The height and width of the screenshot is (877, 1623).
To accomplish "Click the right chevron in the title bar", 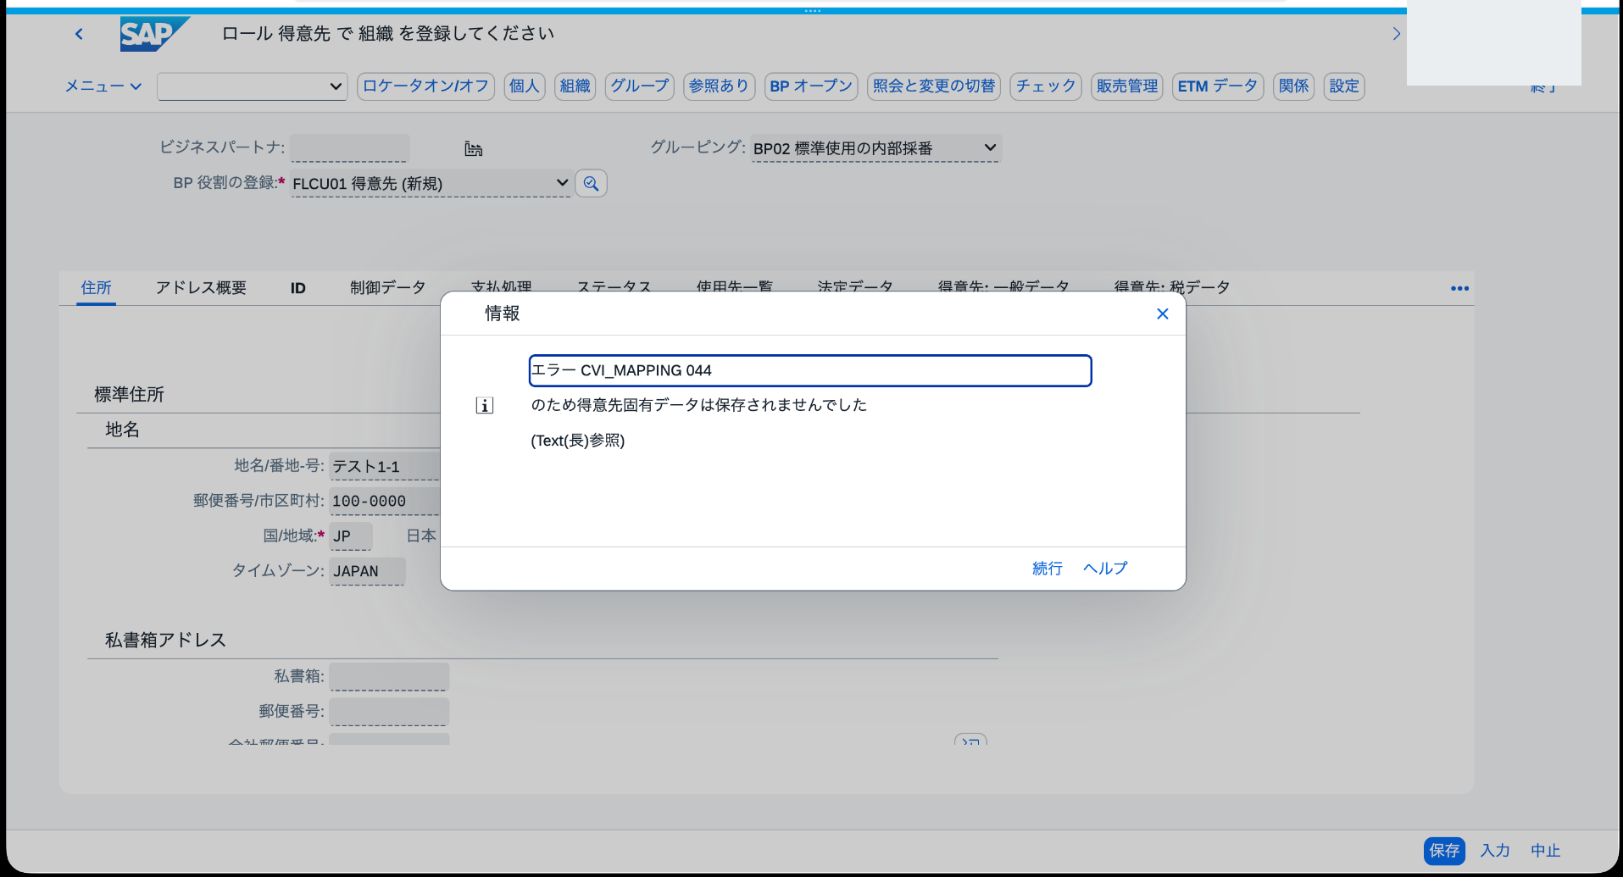I will click(x=1396, y=34).
